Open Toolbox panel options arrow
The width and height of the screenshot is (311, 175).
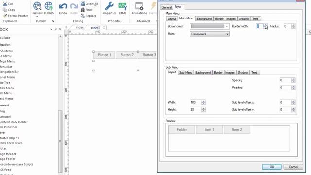point(51,29)
